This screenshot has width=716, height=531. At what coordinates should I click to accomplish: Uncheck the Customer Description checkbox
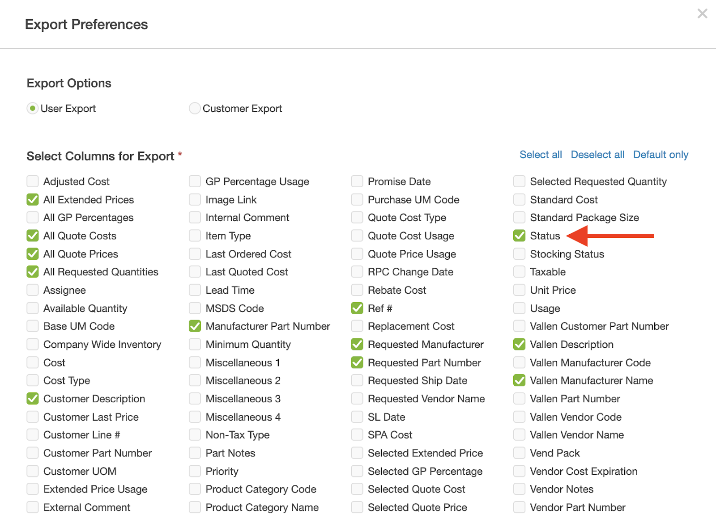(33, 399)
